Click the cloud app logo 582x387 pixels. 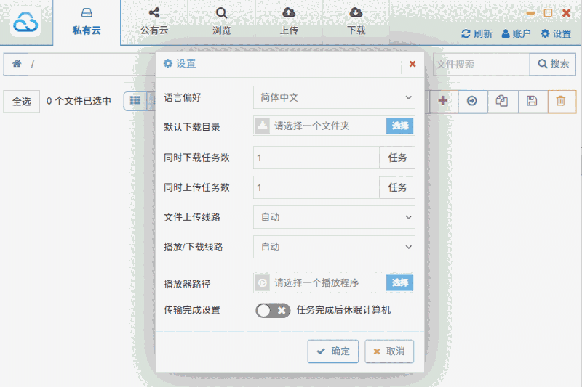(x=25, y=23)
